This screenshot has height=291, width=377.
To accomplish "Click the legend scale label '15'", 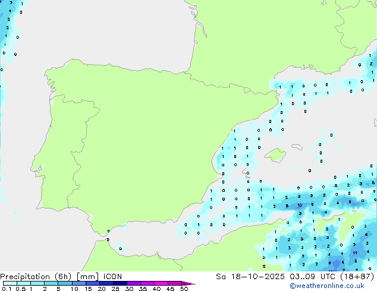I will click(88, 289).
